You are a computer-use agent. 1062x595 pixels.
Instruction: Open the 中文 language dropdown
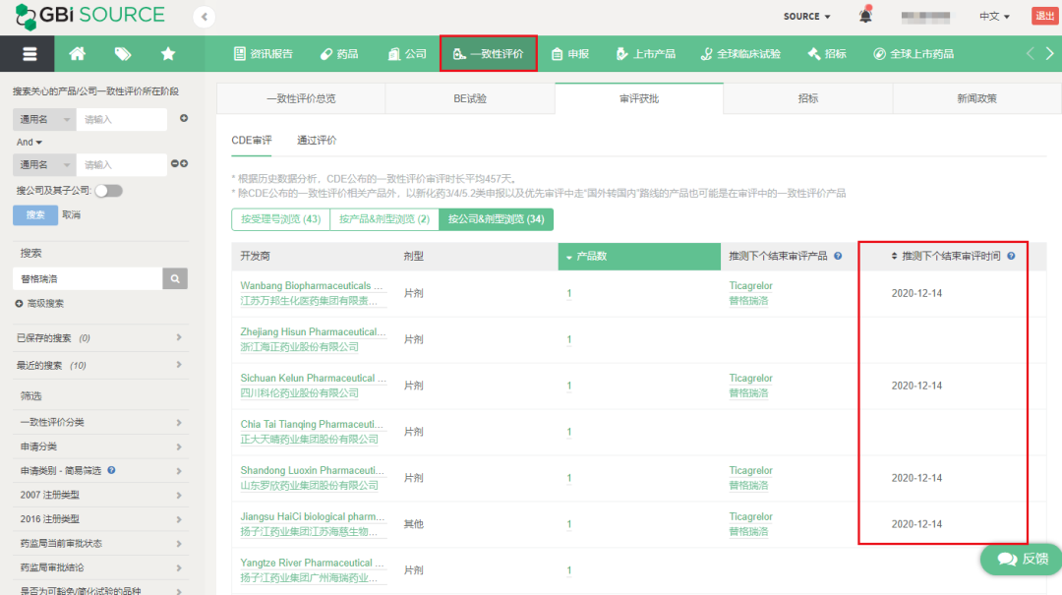tap(993, 17)
